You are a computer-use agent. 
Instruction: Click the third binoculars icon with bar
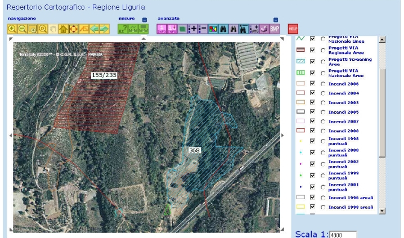tap(244, 29)
